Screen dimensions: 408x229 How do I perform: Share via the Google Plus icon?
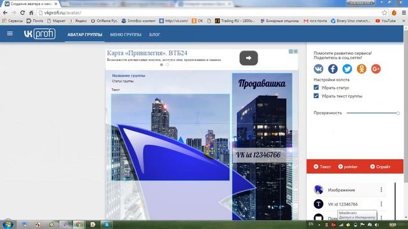[x=375, y=69]
